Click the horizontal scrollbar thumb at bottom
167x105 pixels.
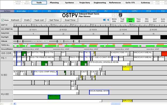[116, 104]
